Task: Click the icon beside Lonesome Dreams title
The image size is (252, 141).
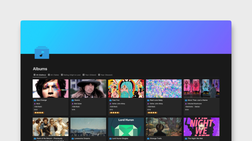Action: coord(73,139)
